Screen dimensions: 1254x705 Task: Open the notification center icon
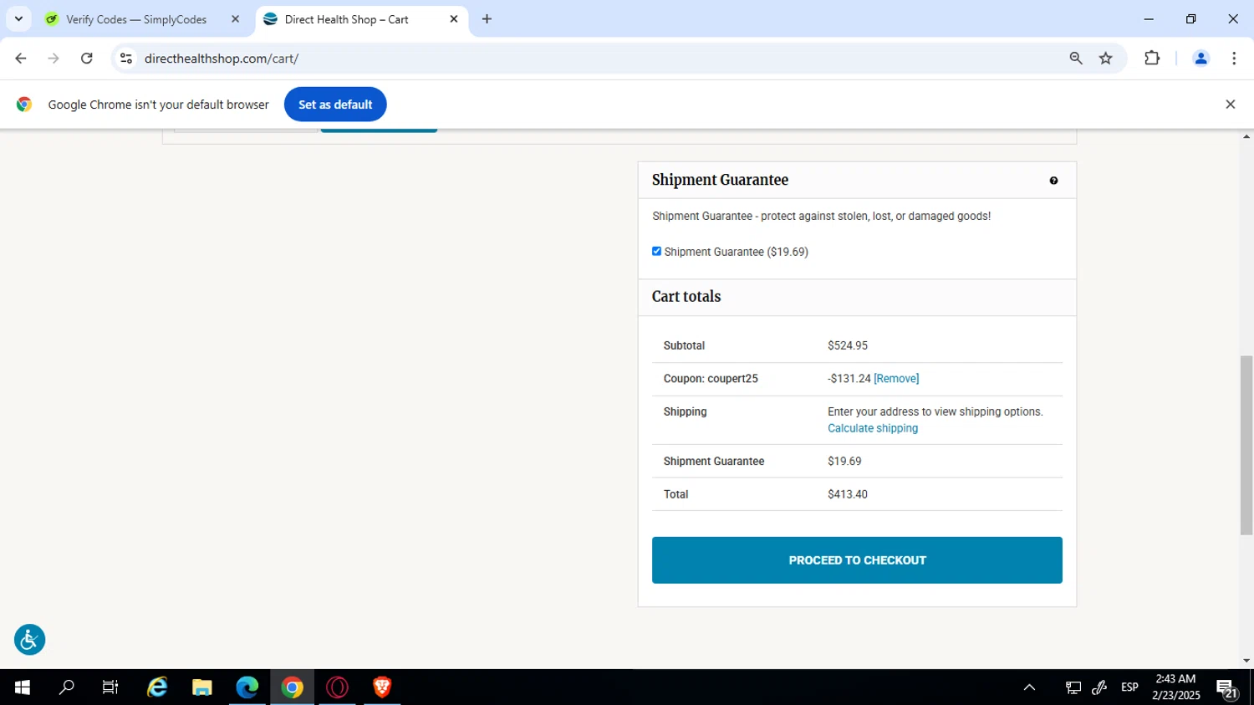[1227, 688]
